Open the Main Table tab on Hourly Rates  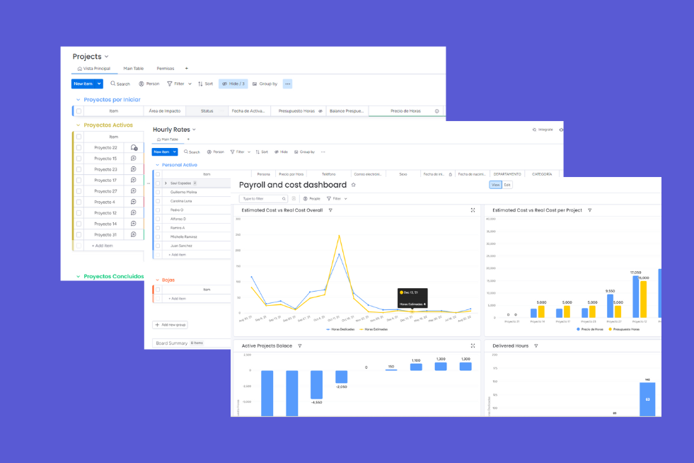tap(166, 138)
